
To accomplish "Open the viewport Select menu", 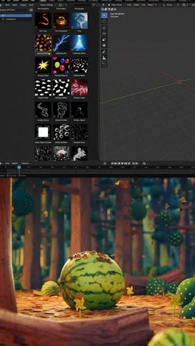I will tap(136, 5).
